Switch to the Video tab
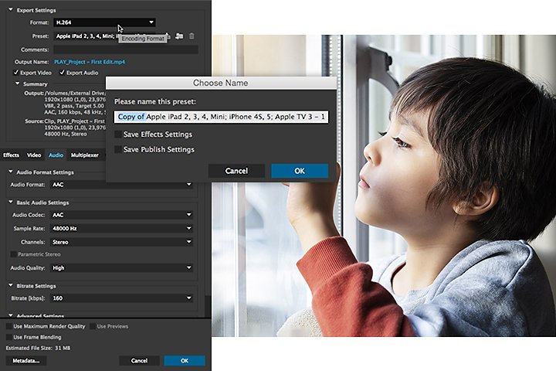556x371 pixels. tap(34, 155)
